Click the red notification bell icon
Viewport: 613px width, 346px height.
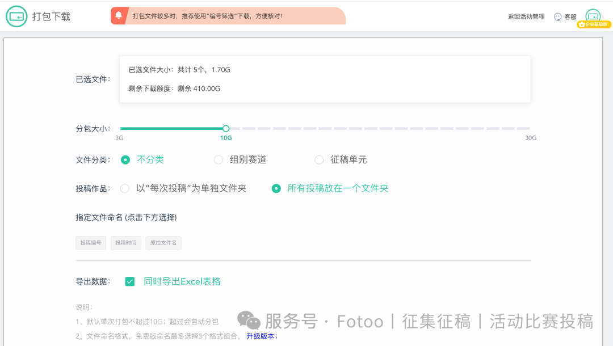pos(119,16)
